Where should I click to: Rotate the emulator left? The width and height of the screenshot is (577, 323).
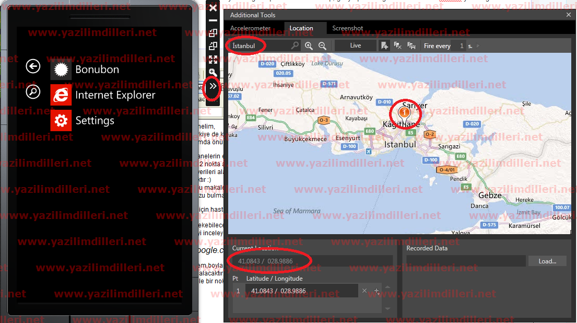click(213, 33)
